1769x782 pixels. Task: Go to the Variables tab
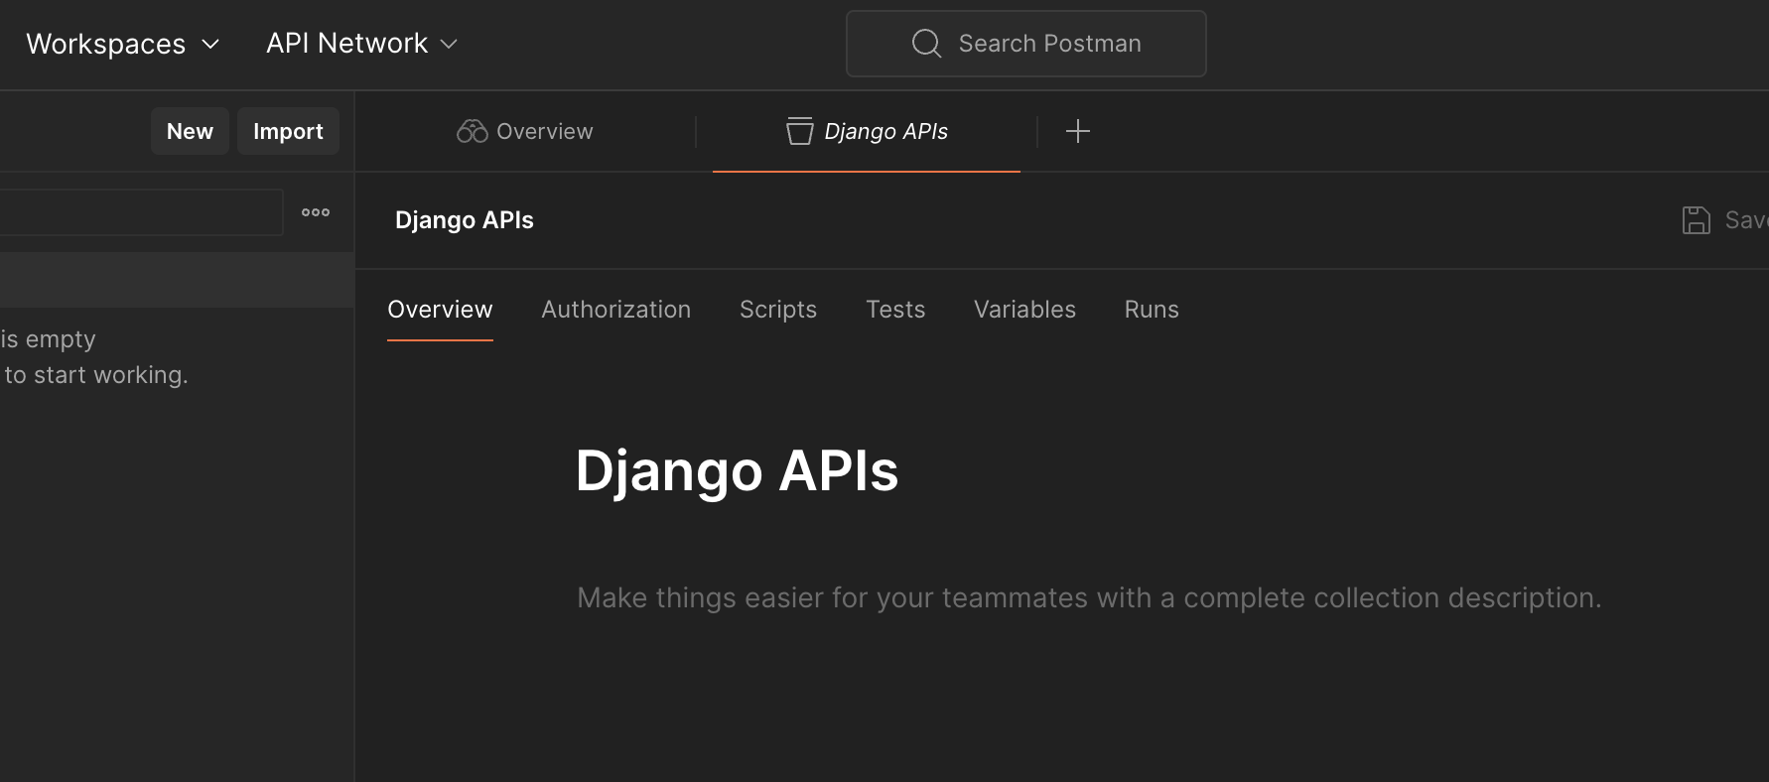[1024, 310]
